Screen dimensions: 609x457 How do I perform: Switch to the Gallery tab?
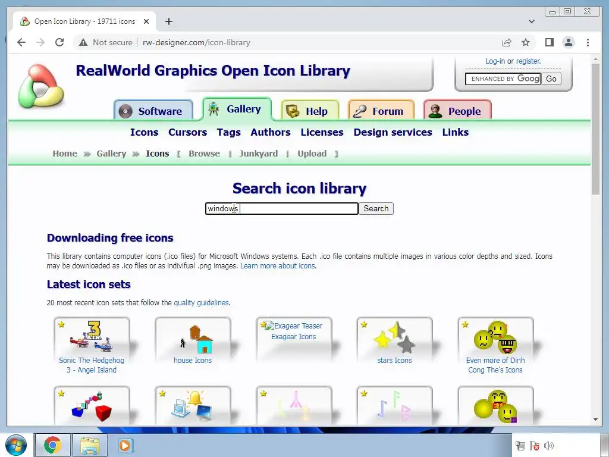[x=237, y=109]
